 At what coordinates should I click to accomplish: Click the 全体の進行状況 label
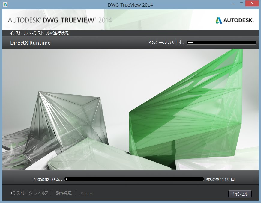[48, 179]
